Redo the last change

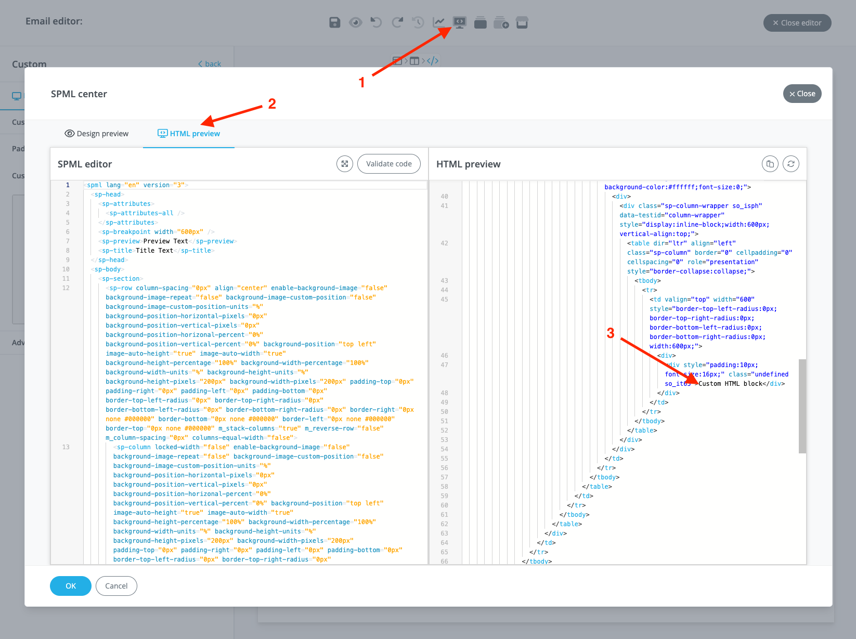click(x=397, y=22)
